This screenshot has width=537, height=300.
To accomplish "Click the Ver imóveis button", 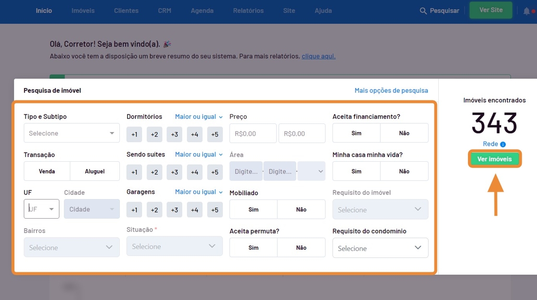I will (x=494, y=159).
